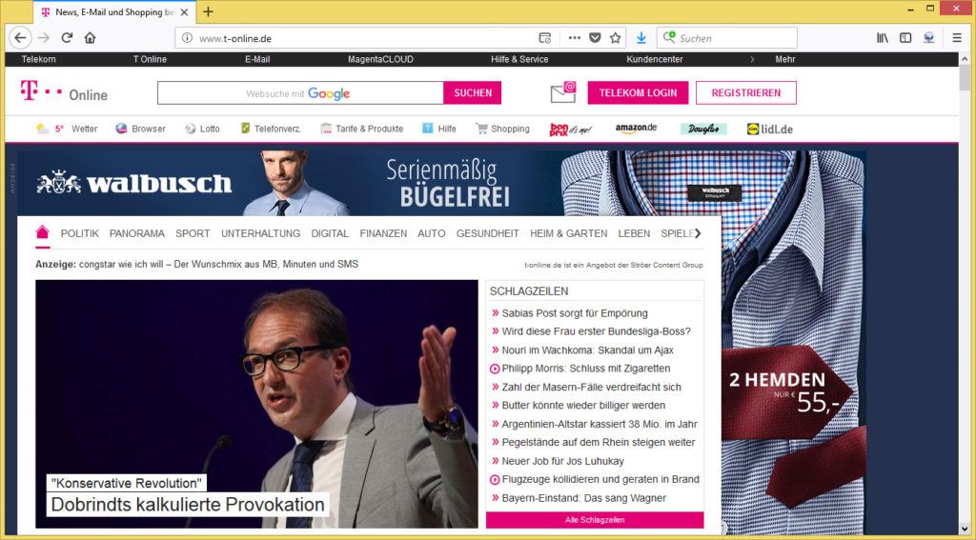Click the Alle Schlagzeilen button

coord(595,519)
